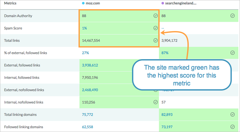Click the checkmark icon in moz.com Spam Score cell

(x=155, y=28)
